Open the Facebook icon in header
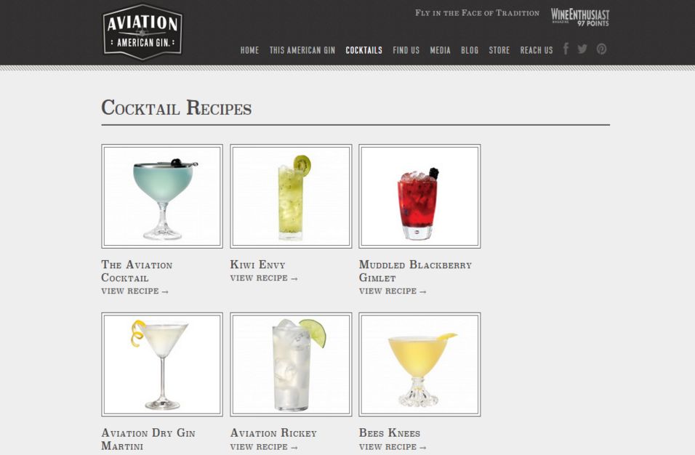Viewport: 695px width, 455px height. 566,48
